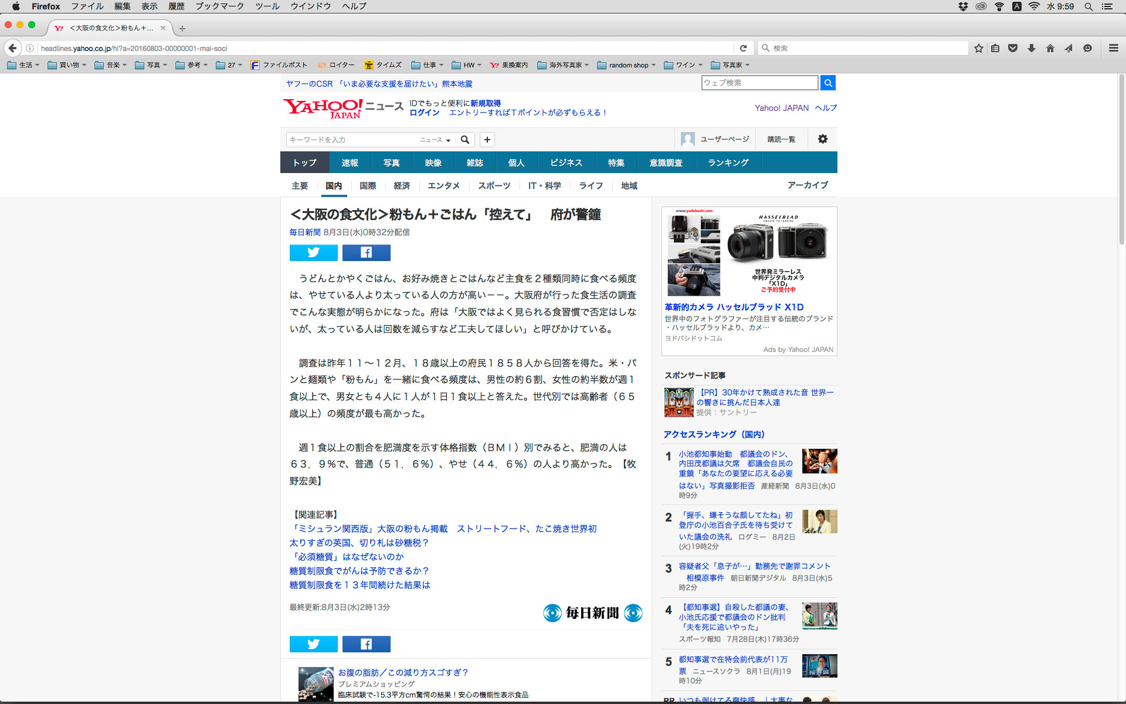The height and width of the screenshot is (704, 1126).
Task: Go to Firefox home icon
Action: [1050, 48]
